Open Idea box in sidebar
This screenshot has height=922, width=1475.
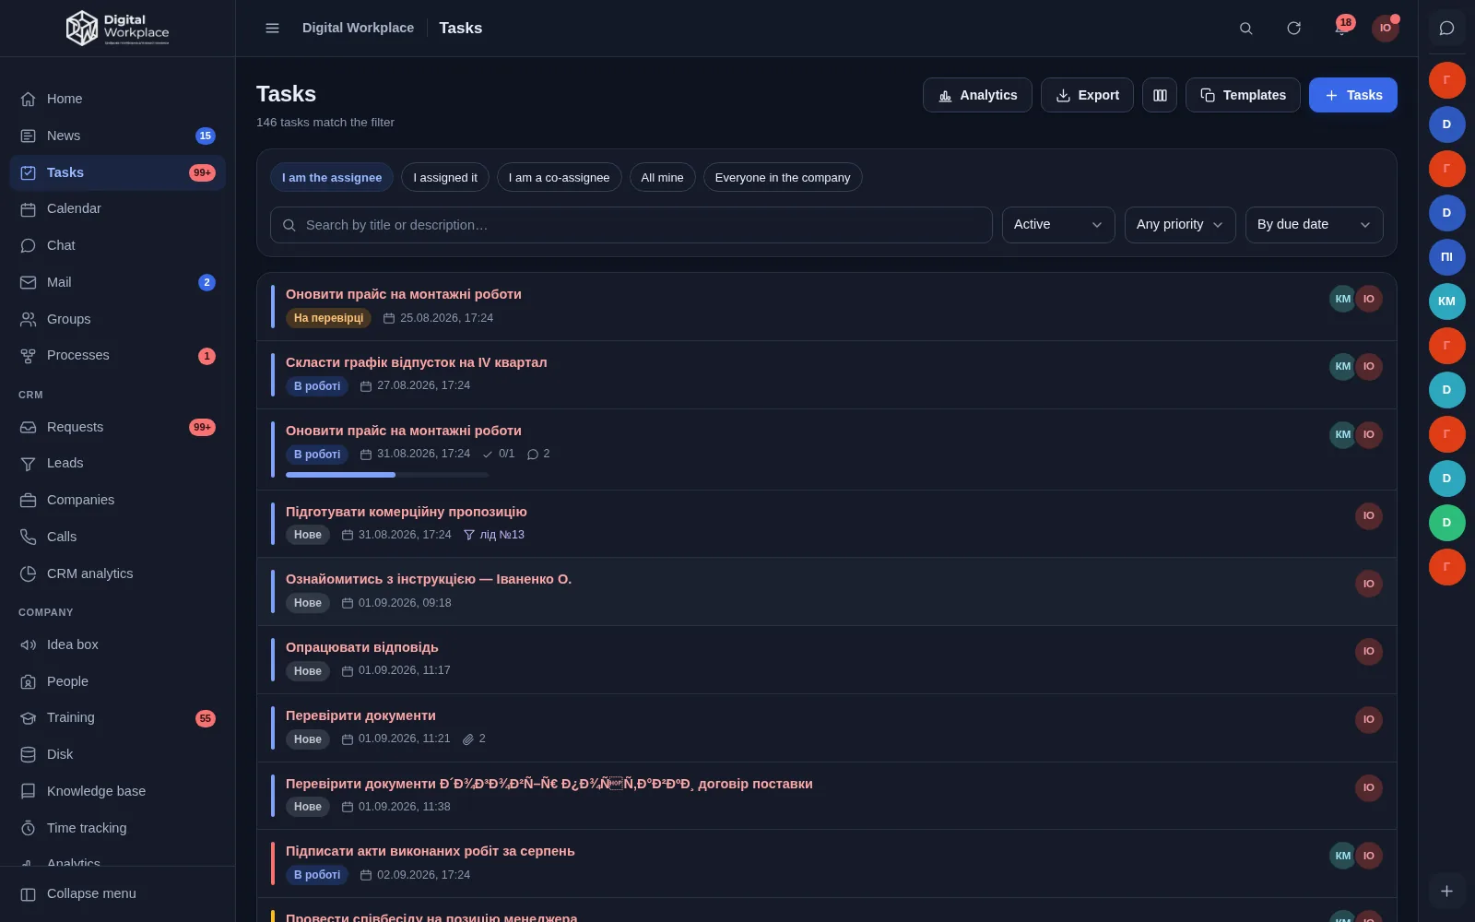118,644
